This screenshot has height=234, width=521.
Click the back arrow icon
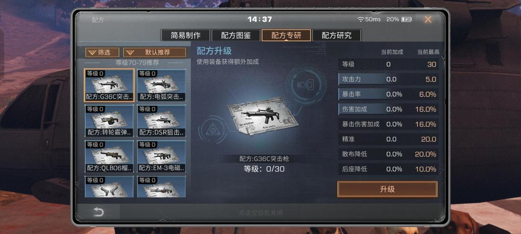[x=98, y=212]
